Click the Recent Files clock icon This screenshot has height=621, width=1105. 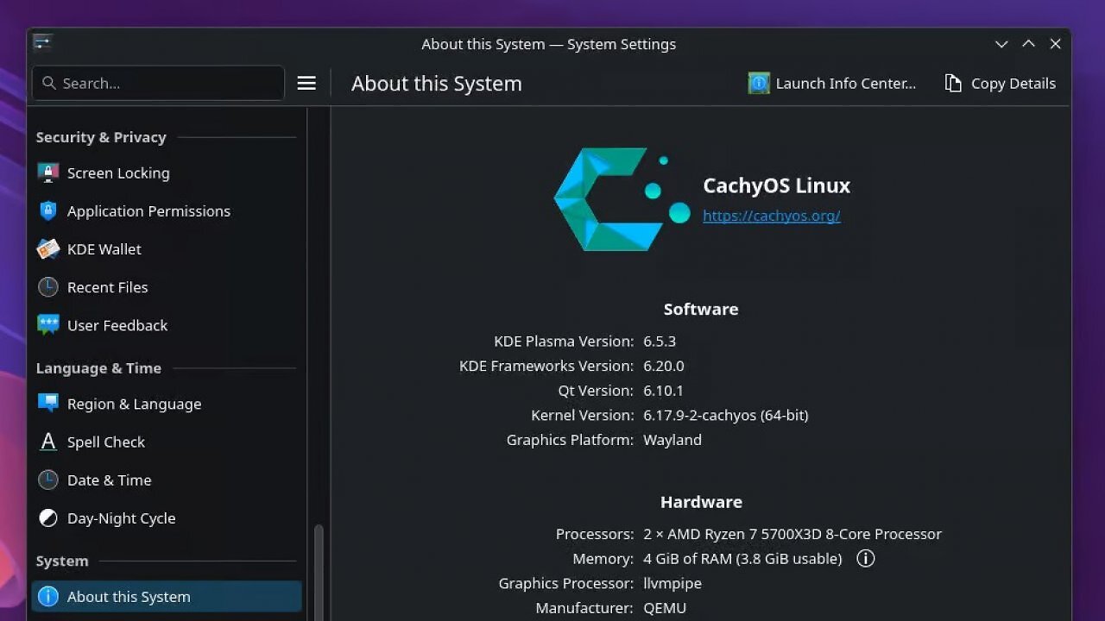pyautogui.click(x=48, y=286)
